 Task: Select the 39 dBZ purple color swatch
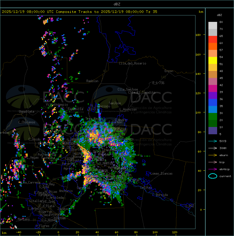tap(213, 95)
